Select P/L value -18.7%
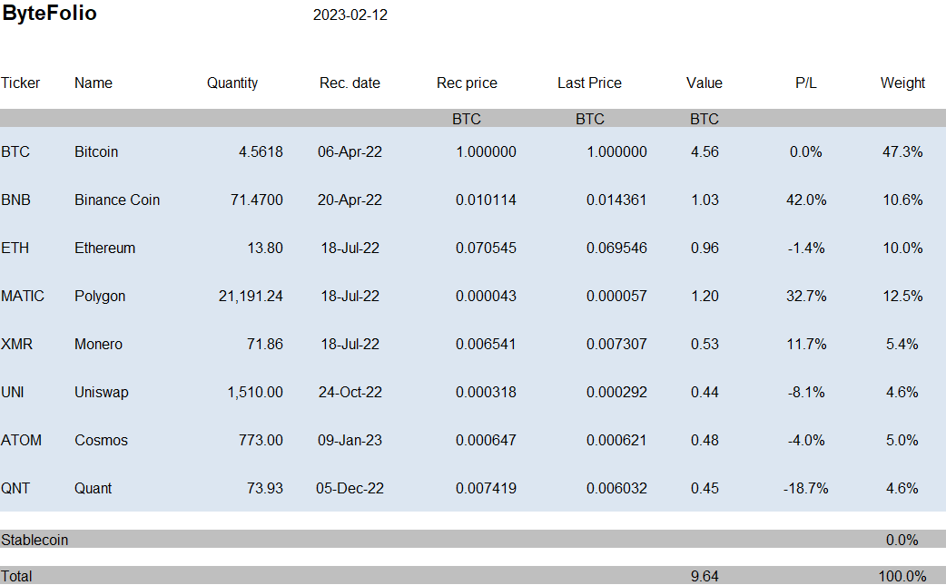The image size is (946, 585). pos(806,489)
